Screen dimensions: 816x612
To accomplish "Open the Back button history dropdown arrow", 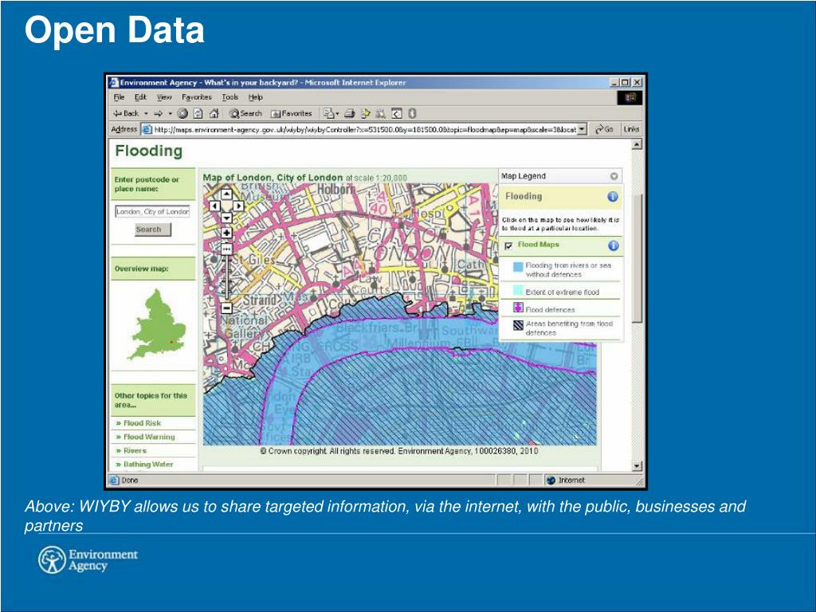I will pyautogui.click(x=146, y=113).
